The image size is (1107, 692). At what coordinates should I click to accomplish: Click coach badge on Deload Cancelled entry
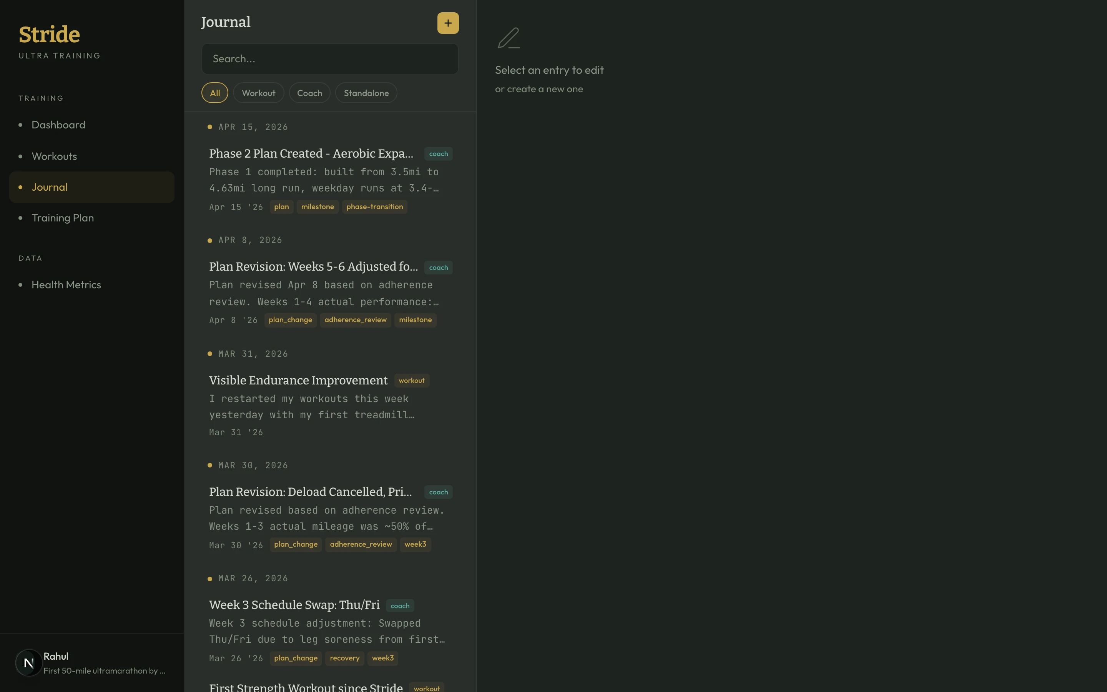438,492
